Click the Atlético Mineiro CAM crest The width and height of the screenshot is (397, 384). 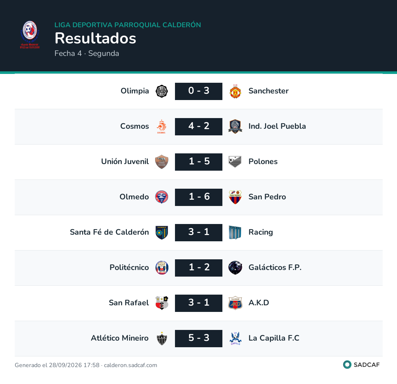[161, 338]
